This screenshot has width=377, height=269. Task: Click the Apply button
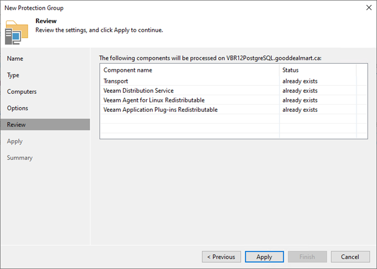tap(264, 257)
